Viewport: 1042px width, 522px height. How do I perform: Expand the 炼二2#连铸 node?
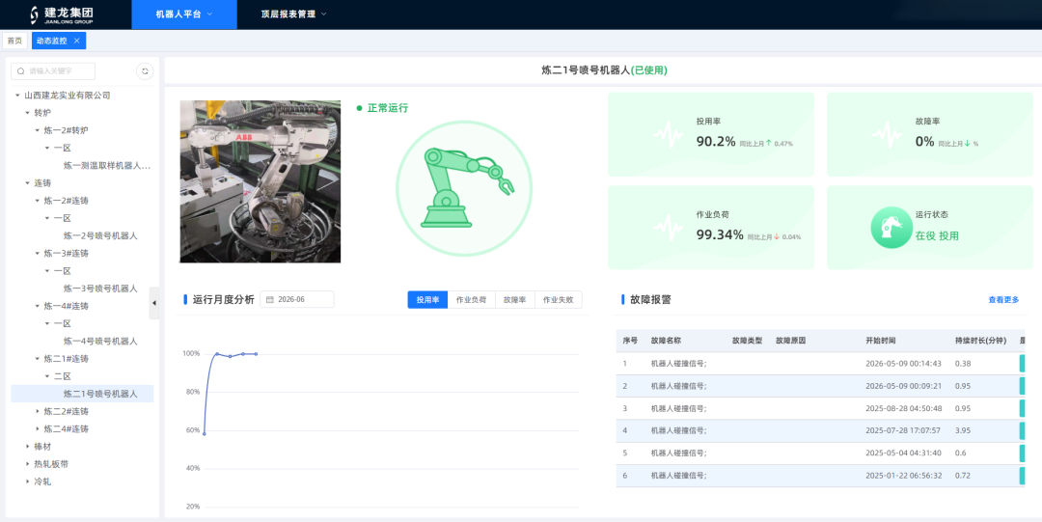(38, 411)
